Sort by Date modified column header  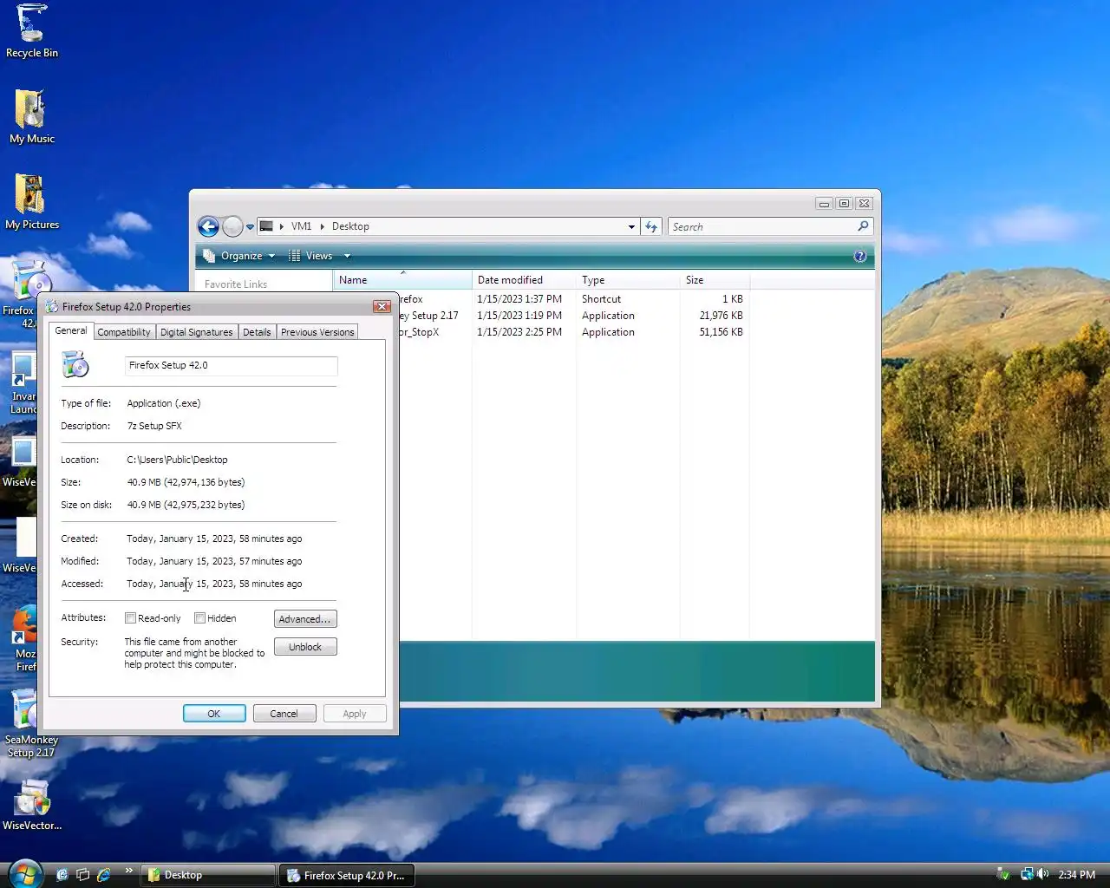pyautogui.click(x=525, y=280)
